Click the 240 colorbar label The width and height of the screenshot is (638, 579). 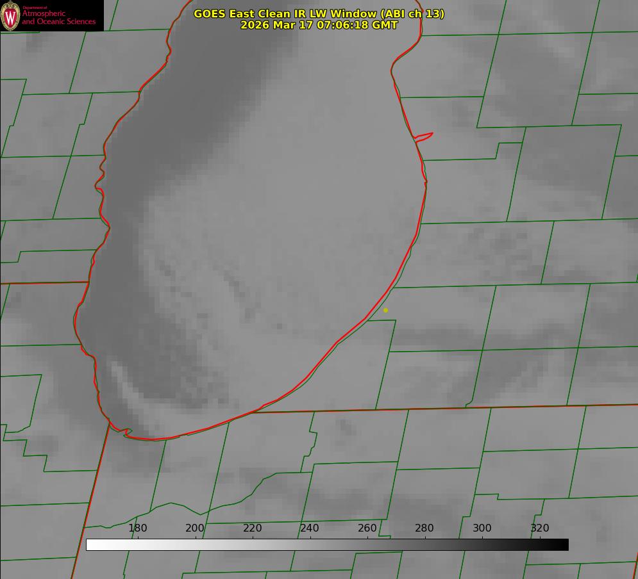click(x=310, y=528)
